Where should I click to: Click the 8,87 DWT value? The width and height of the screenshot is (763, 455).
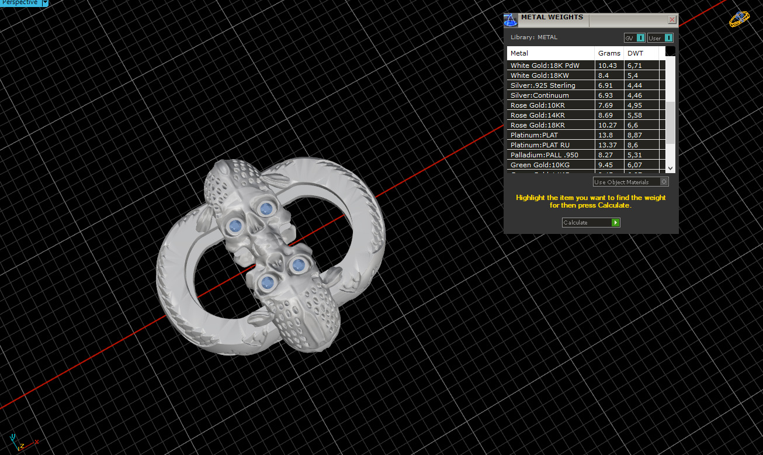(634, 135)
